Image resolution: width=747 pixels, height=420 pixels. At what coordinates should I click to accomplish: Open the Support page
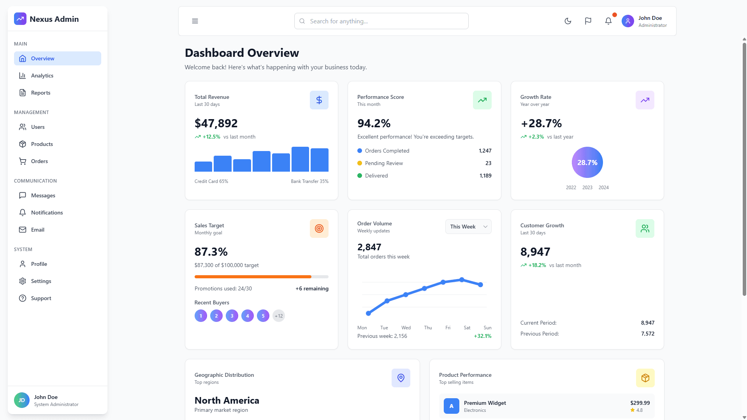41,298
